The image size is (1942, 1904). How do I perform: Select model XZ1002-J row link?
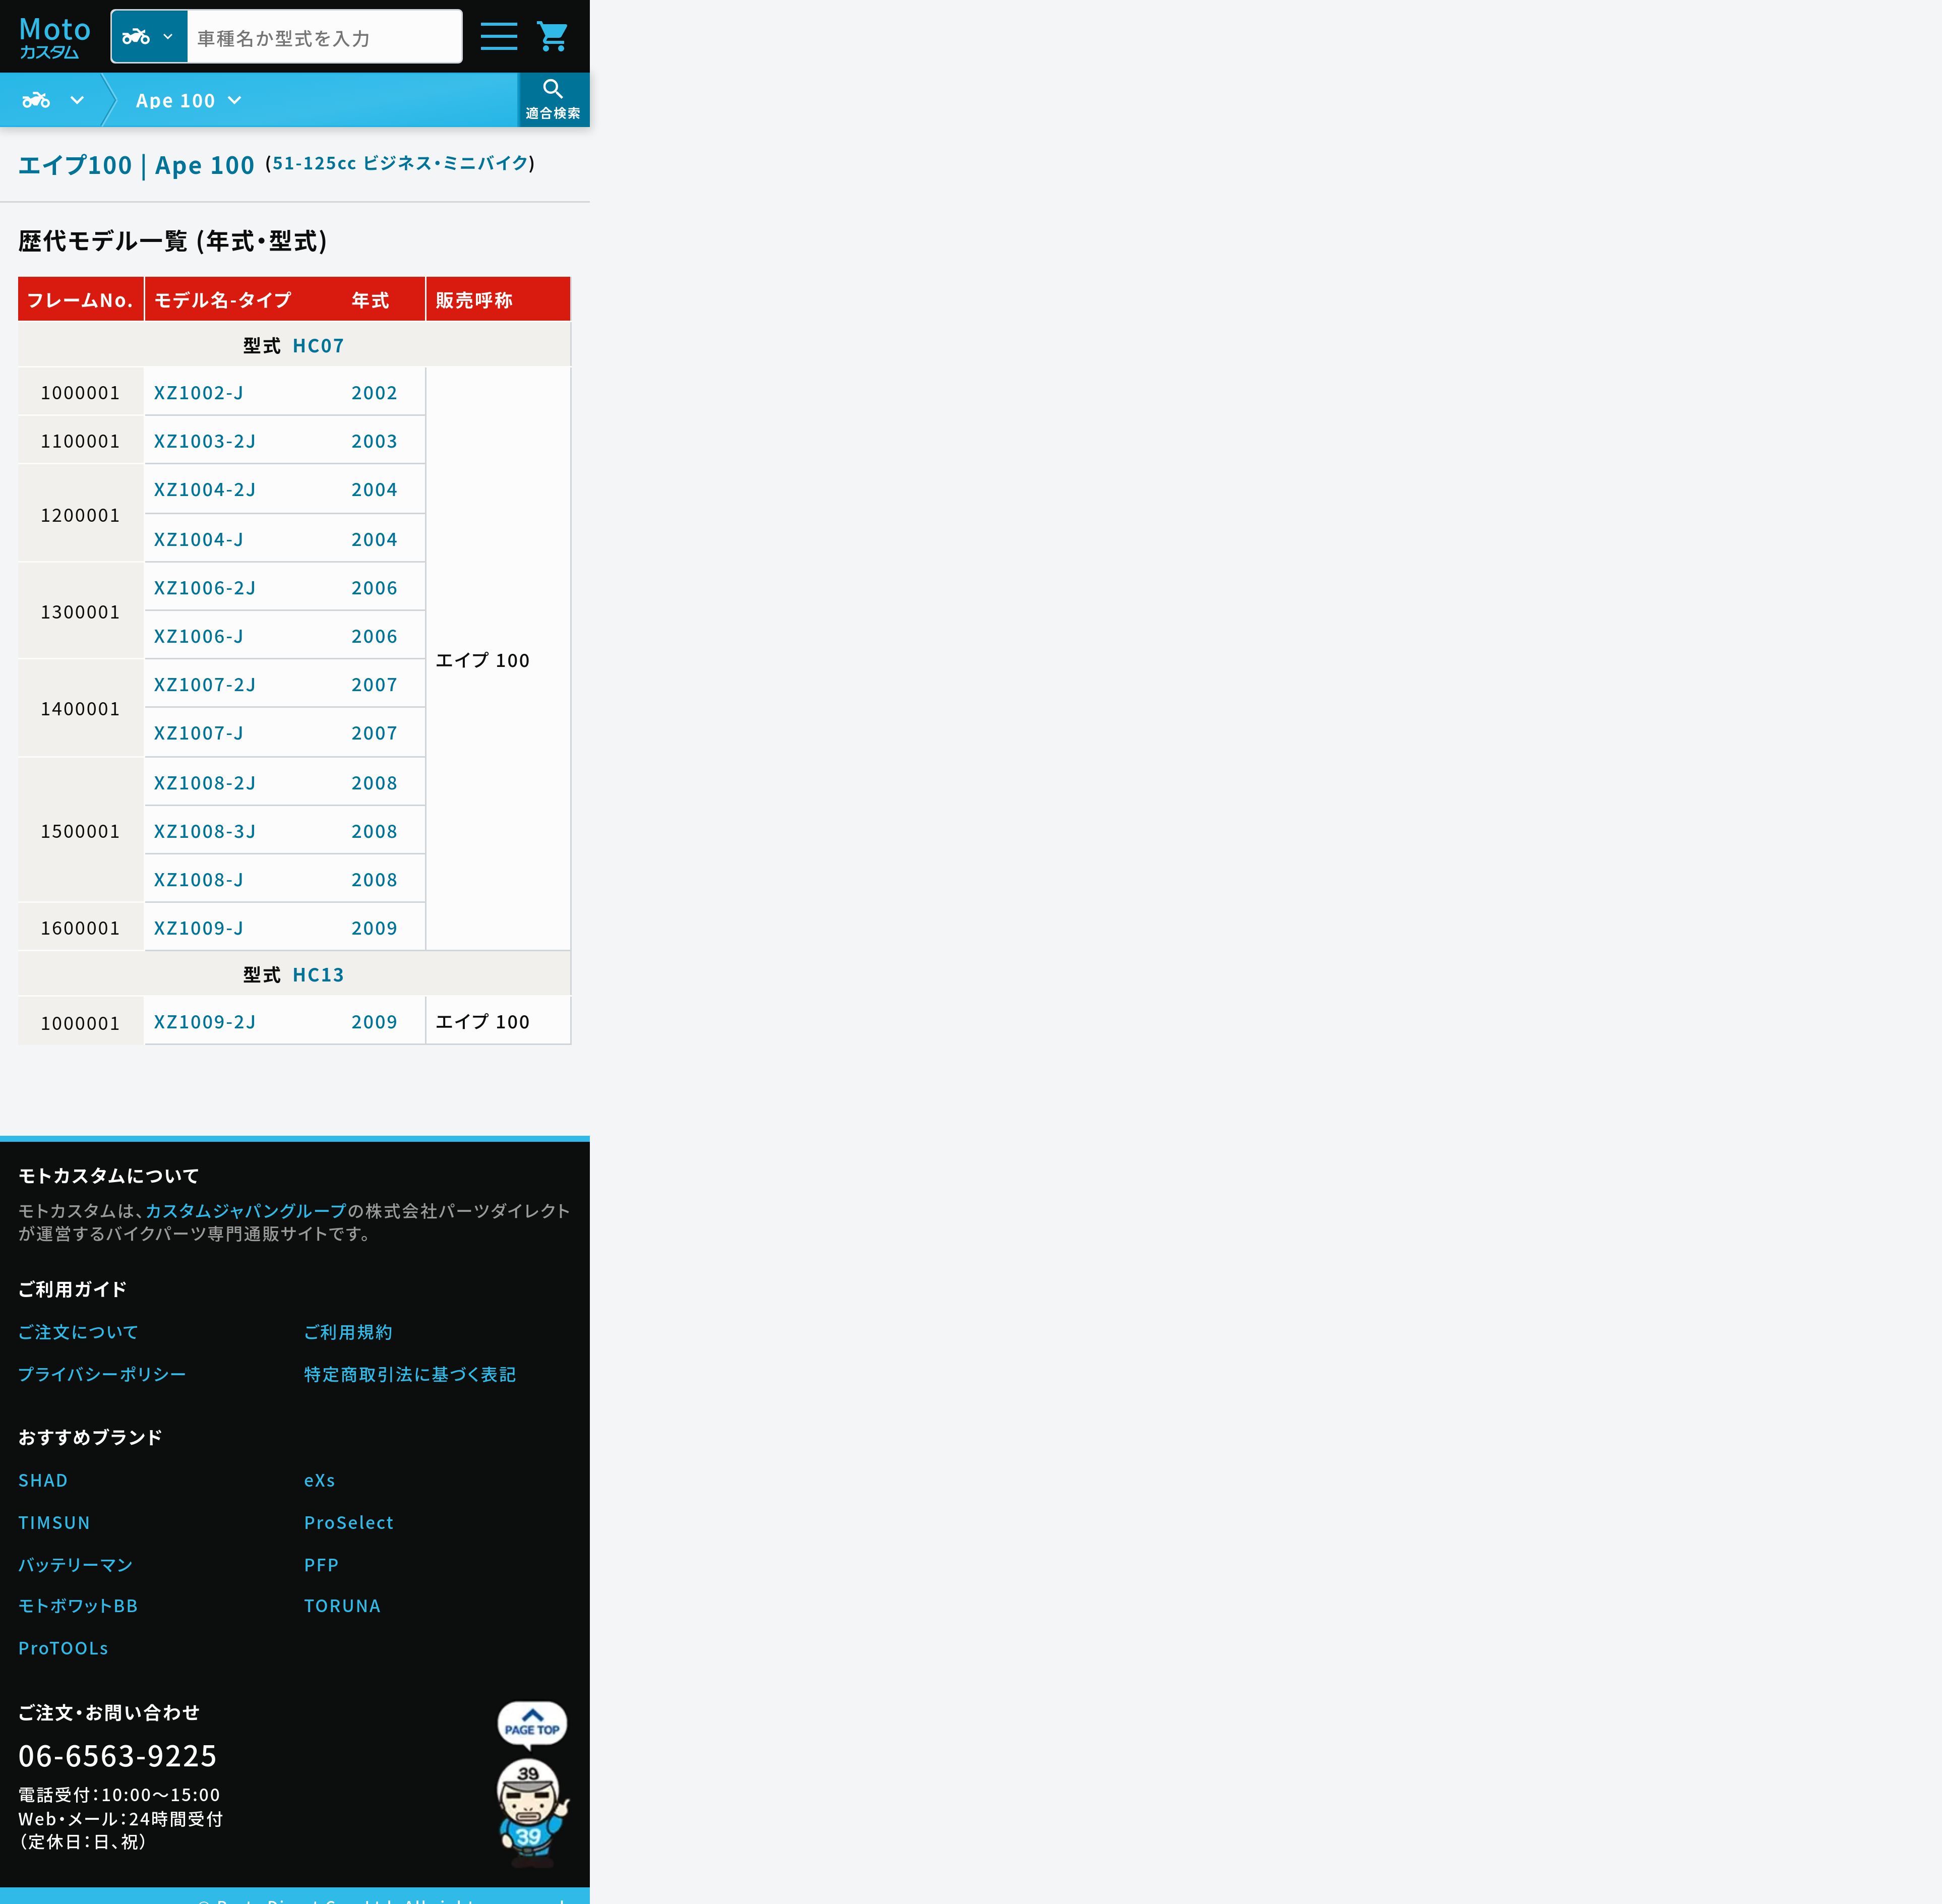[199, 393]
